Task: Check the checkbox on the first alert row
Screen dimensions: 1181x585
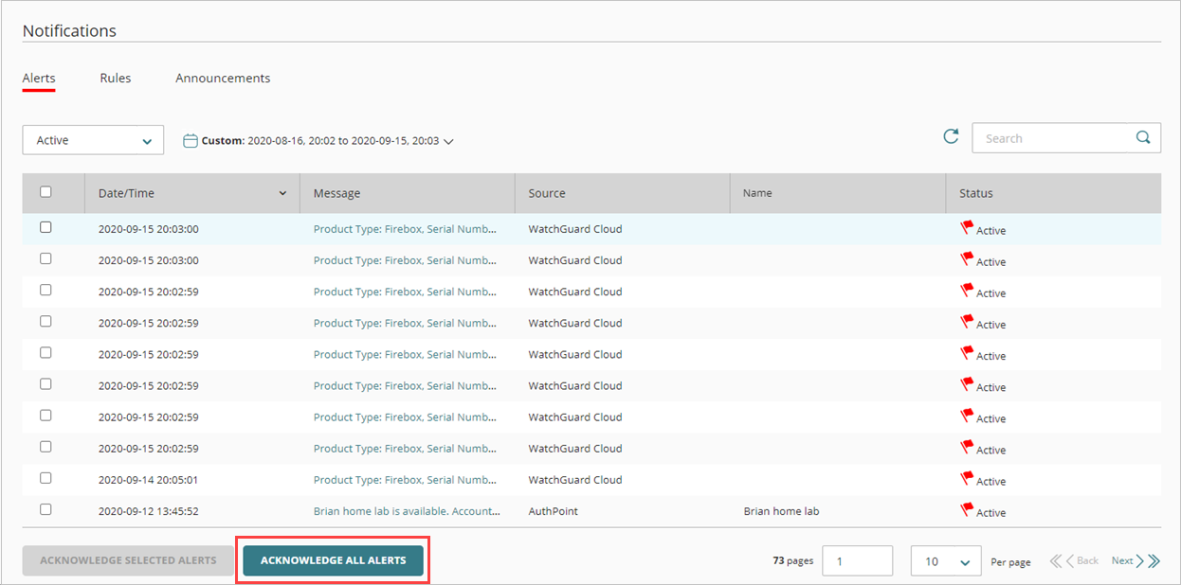Action: point(45,226)
